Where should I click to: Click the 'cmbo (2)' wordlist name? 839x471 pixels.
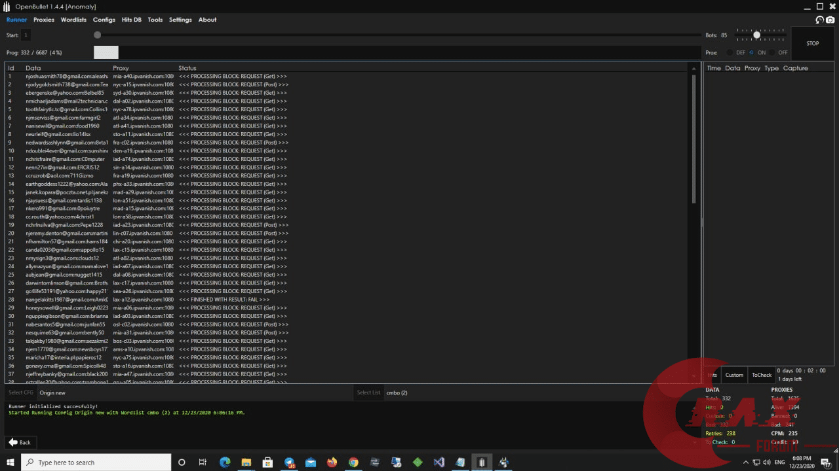click(x=397, y=392)
